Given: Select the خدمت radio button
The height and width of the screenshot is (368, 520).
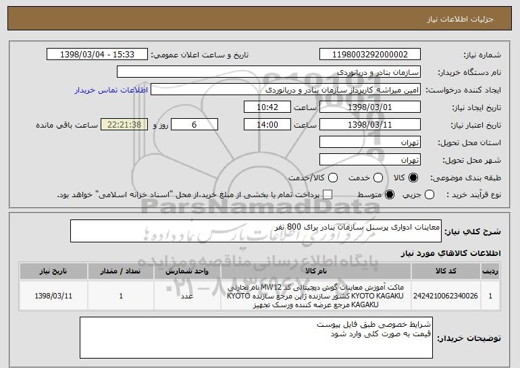Looking at the screenshot, I should pos(378,178).
